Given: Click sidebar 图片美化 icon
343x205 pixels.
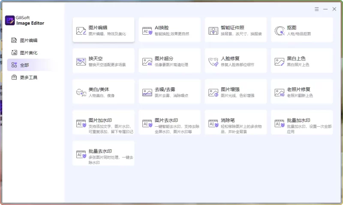Looking at the screenshot, I should (14, 53).
